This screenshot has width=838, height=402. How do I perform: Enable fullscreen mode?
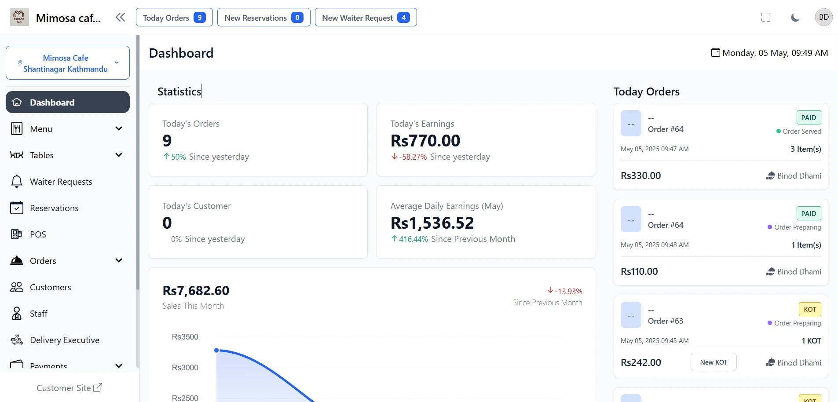click(765, 17)
